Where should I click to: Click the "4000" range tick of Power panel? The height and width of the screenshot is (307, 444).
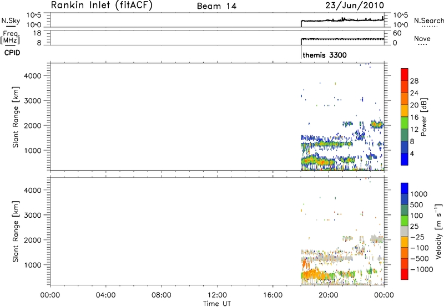click(33, 76)
